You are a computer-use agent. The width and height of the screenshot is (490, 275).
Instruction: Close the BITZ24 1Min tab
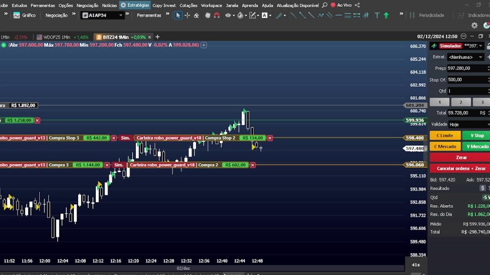coord(150,37)
